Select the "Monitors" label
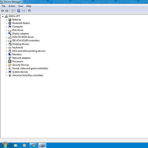This screenshot has height=148, width=148. [x=17, y=54]
